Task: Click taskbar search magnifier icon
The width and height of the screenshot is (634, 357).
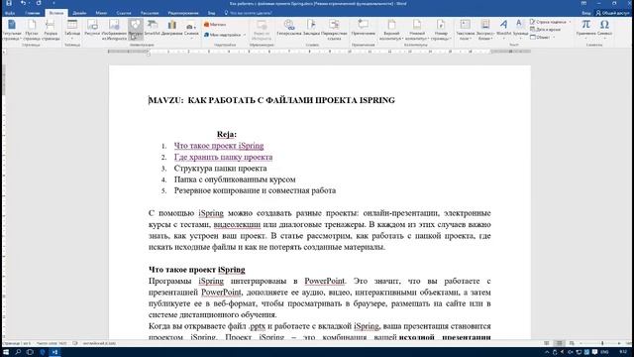Action: pyautogui.click(x=18, y=352)
